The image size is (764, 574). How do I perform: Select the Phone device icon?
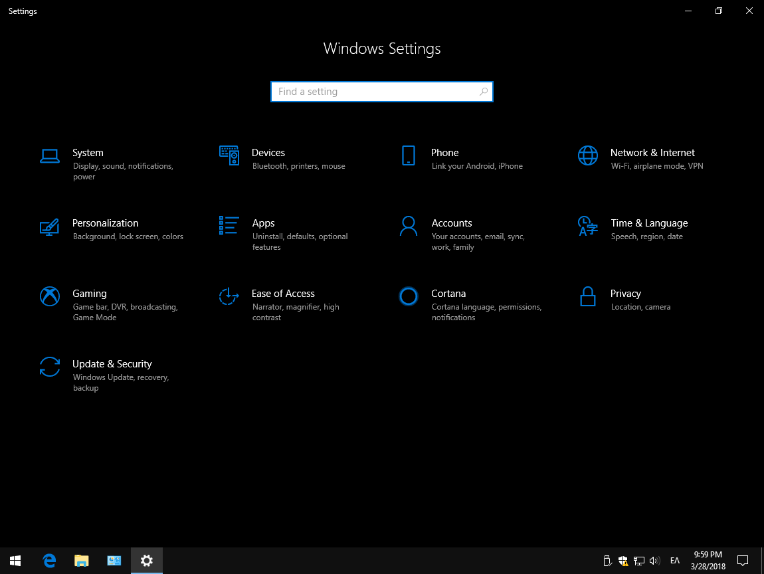click(409, 155)
